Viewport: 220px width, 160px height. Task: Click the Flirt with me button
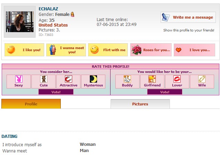(108, 50)
